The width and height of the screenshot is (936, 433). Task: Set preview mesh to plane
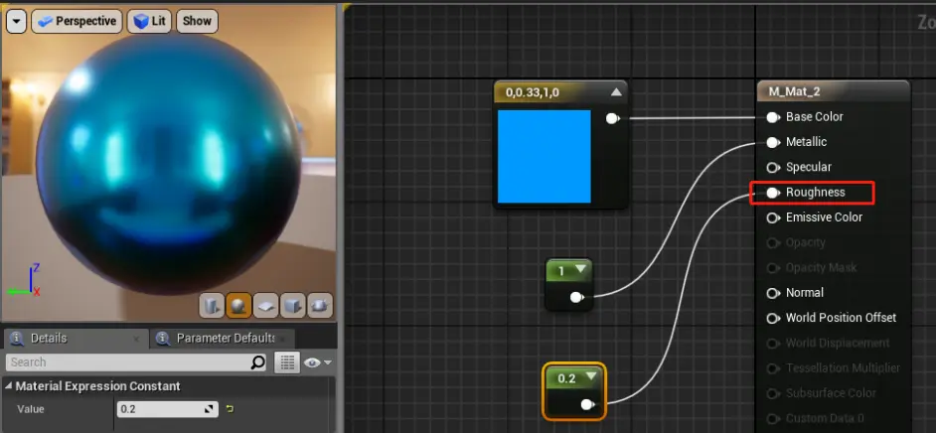coord(265,305)
